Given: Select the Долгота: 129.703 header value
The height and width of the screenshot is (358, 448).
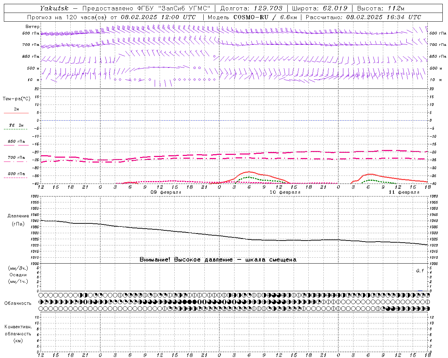Looking at the screenshot, I should coord(251,8).
